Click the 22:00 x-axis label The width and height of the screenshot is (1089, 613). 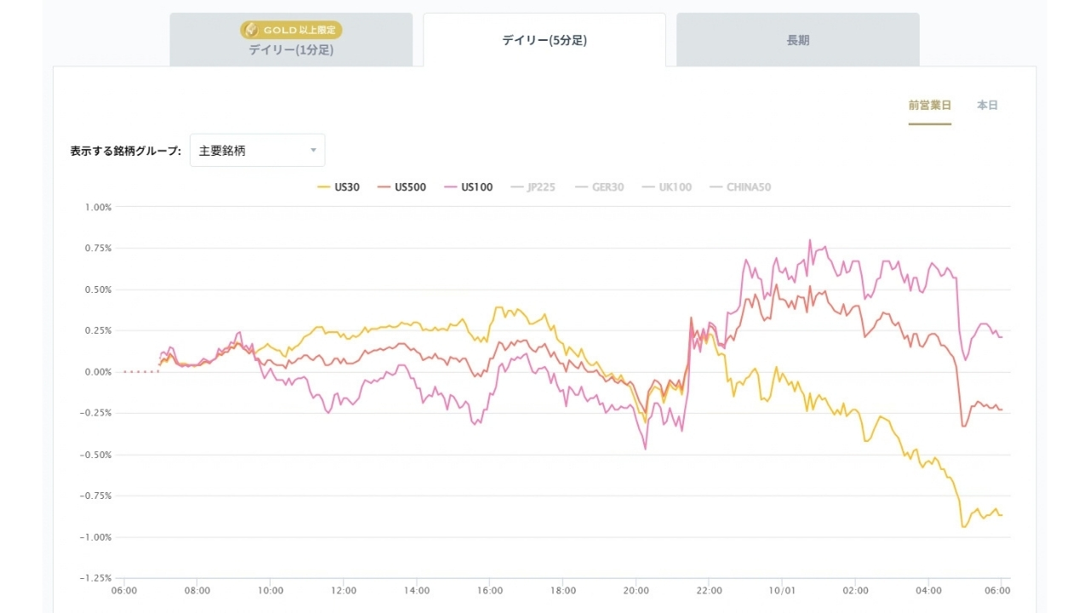[709, 590]
